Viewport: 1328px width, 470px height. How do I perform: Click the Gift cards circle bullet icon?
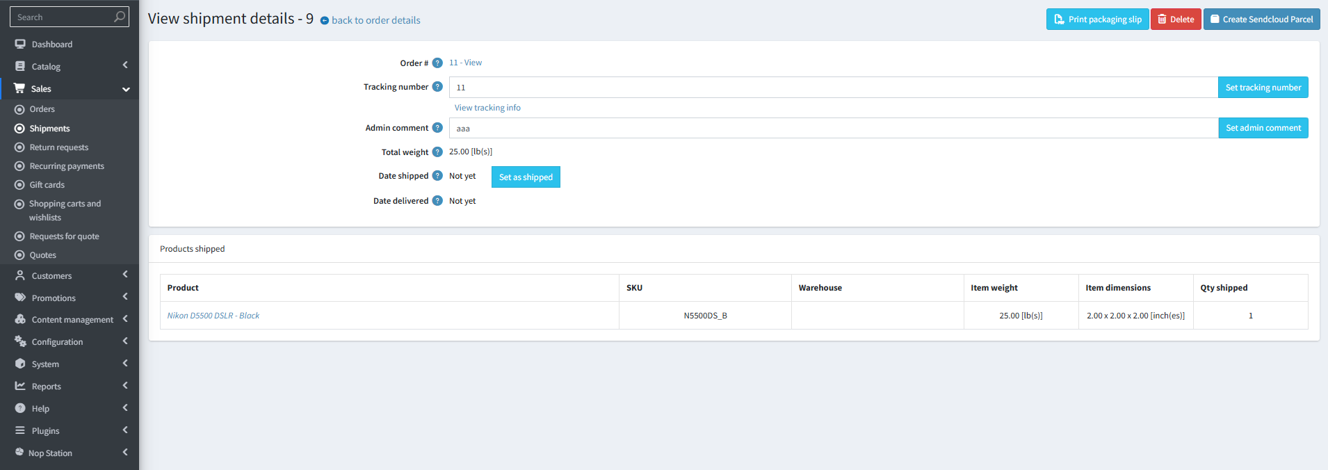pyautogui.click(x=19, y=185)
